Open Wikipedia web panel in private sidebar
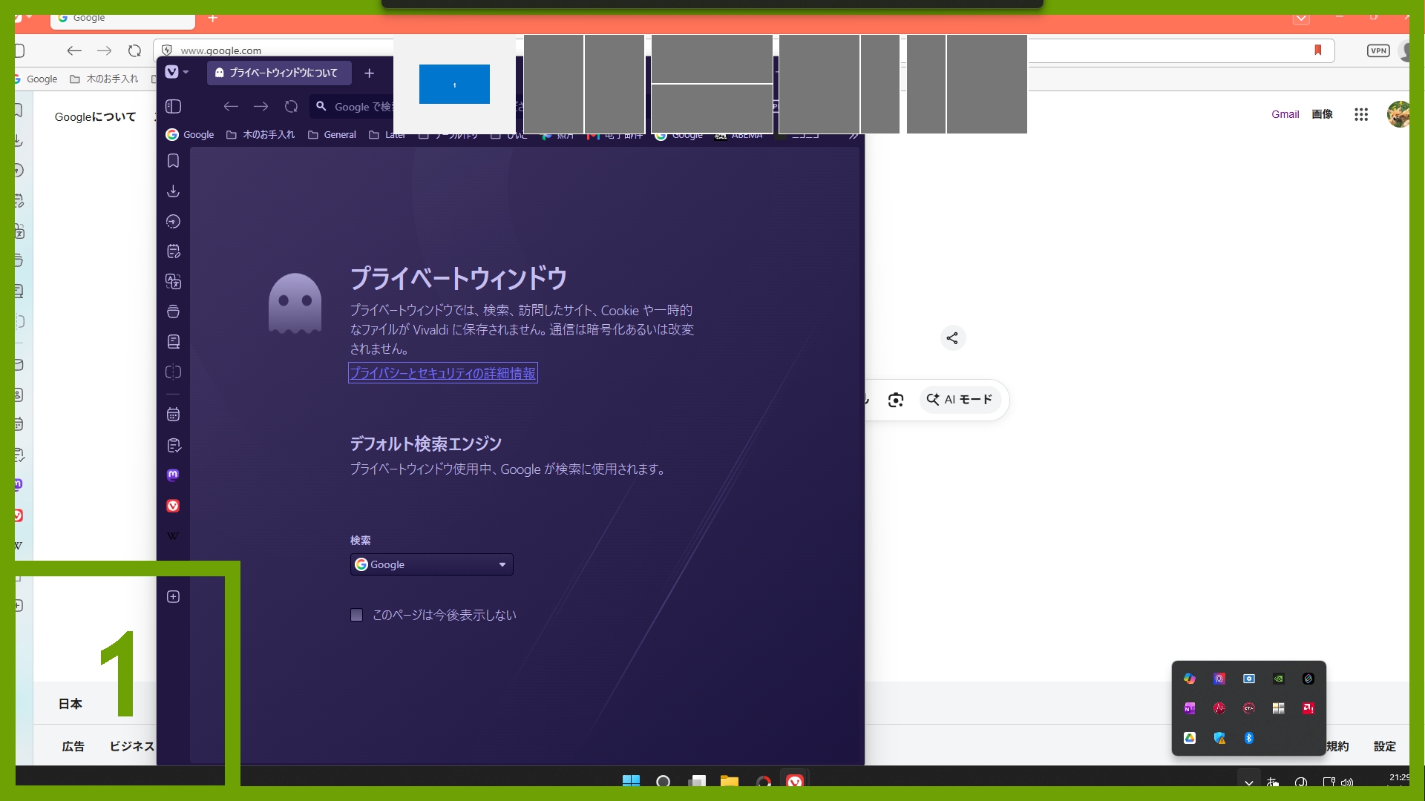The image size is (1425, 801). pos(173,536)
